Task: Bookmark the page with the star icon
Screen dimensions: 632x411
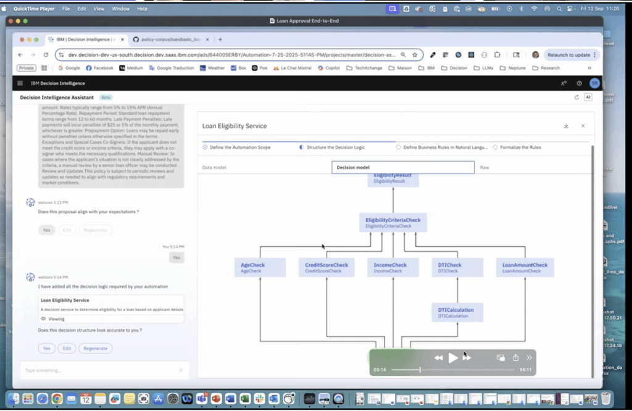Action: click(x=415, y=55)
